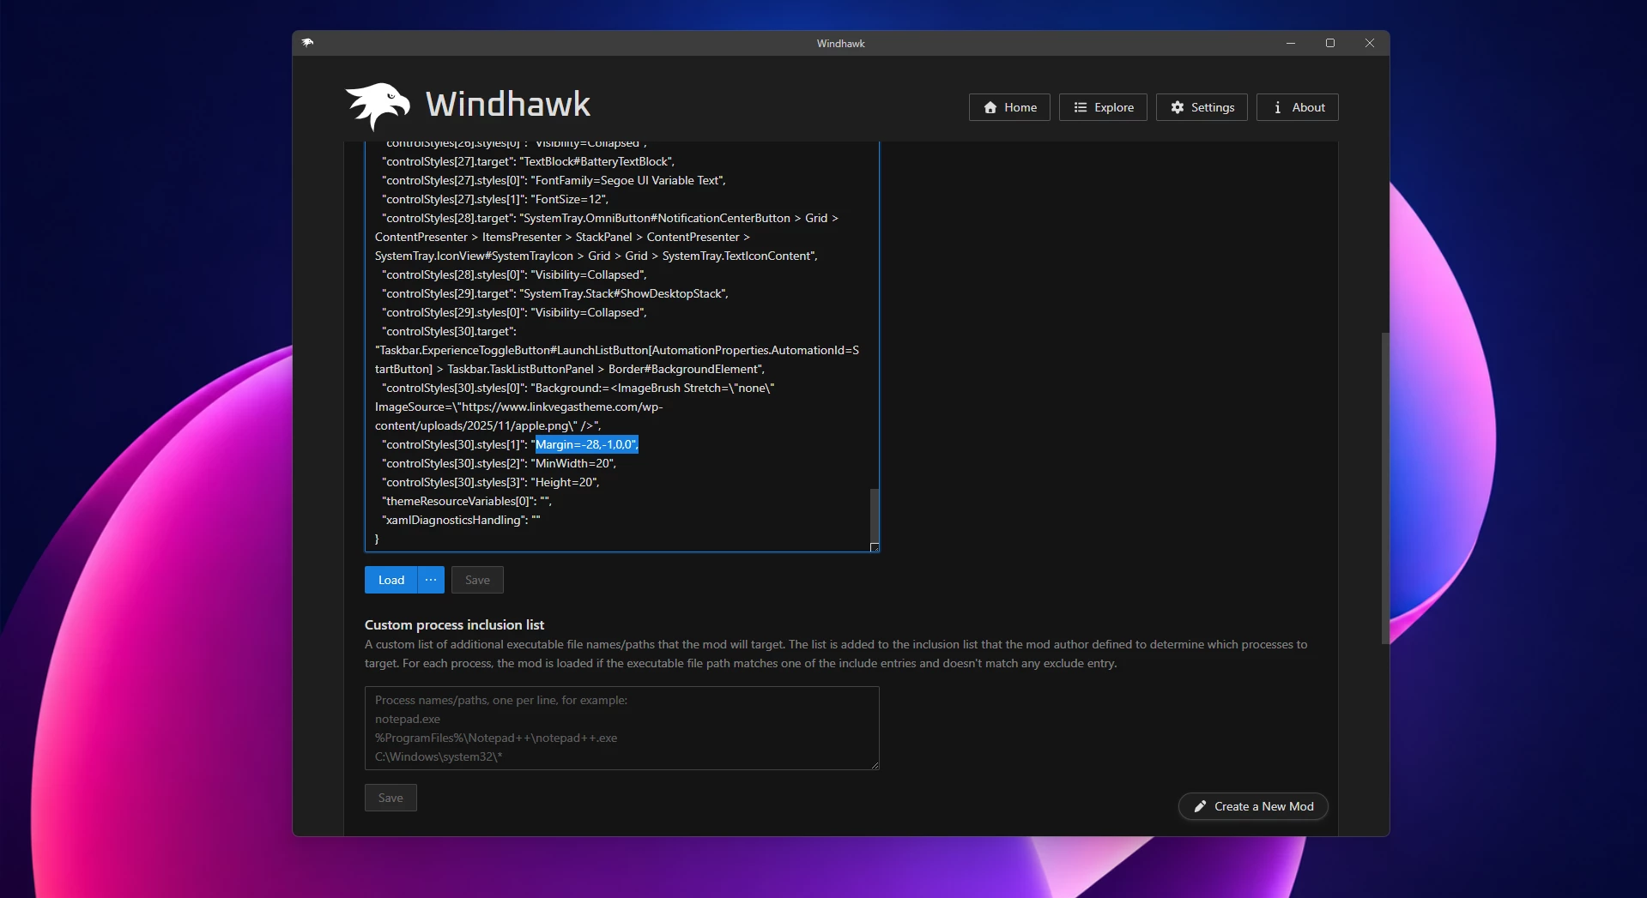
Task: Click the list icon on Explore button
Action: pos(1081,107)
